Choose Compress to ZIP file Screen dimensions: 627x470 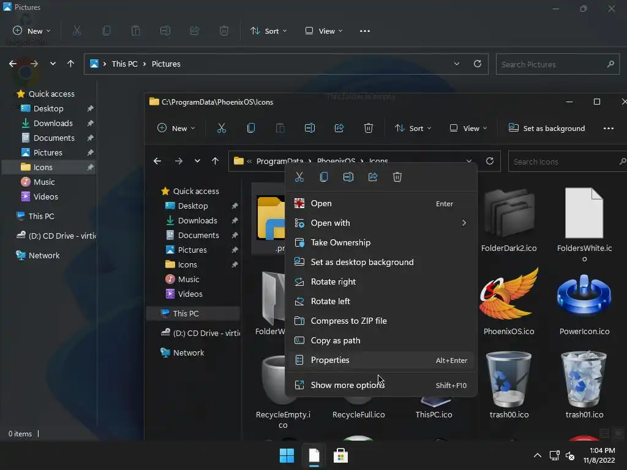[380, 321]
